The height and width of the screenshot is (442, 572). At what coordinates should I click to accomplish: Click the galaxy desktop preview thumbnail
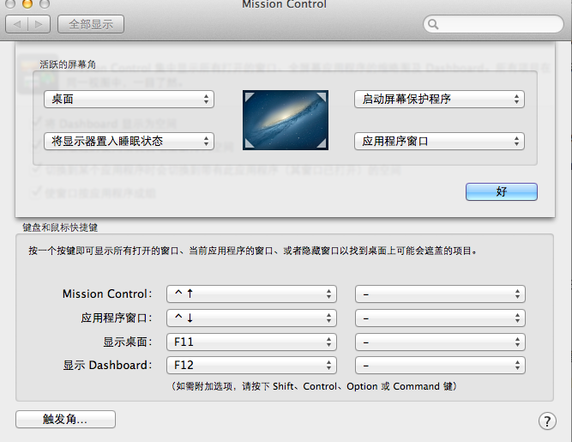click(284, 120)
